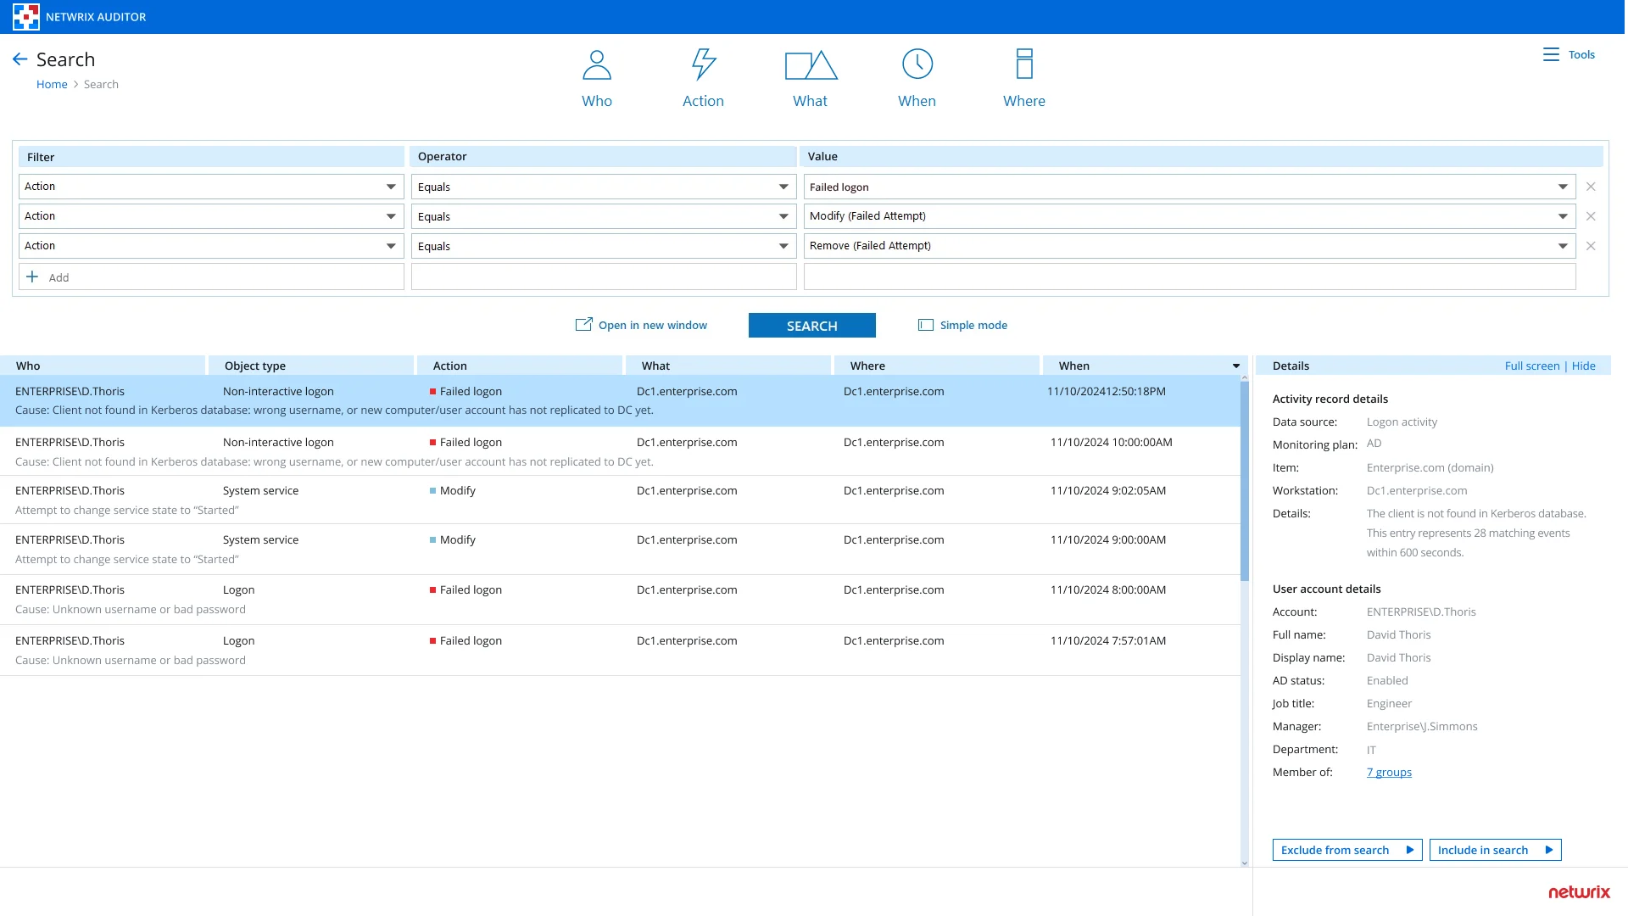Viewport: 1628px width, 916px height.
Task: Click the Netwrix logo at bottom right
Action: coord(1579,892)
